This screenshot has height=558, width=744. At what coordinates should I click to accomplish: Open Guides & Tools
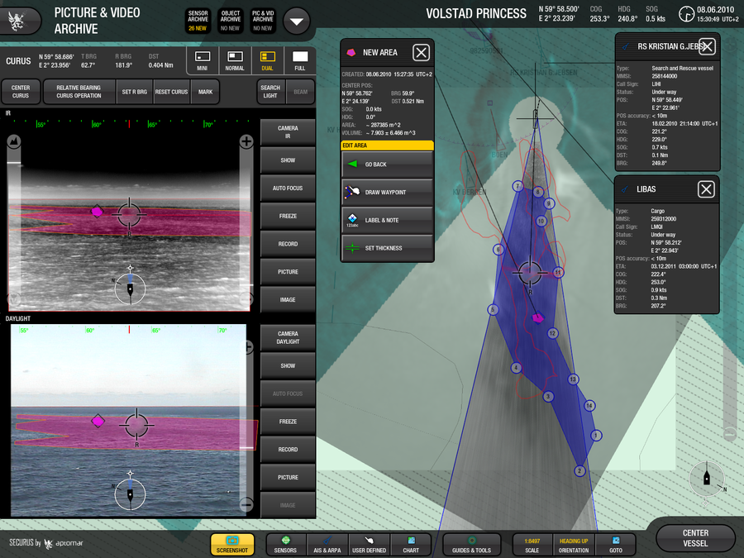pos(471,544)
